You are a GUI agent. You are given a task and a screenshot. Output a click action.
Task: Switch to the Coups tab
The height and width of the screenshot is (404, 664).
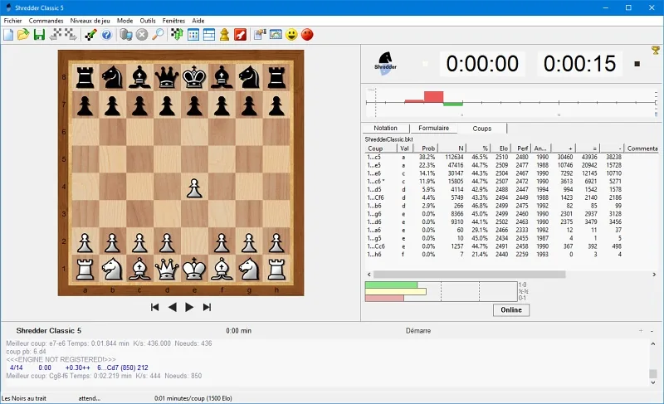click(x=482, y=129)
